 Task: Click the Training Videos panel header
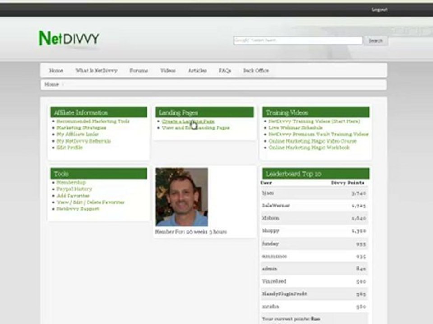[x=316, y=112]
